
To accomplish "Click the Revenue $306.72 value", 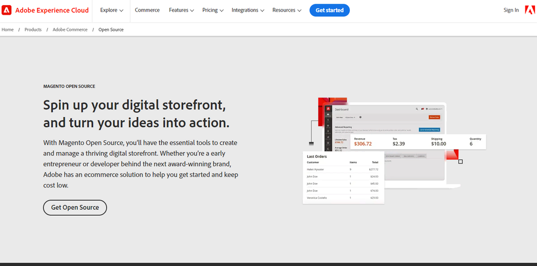I will tap(363, 143).
